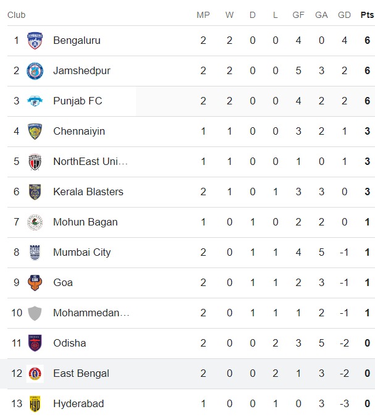
Task: Click the Bengaluru team name
Action: coord(77,41)
